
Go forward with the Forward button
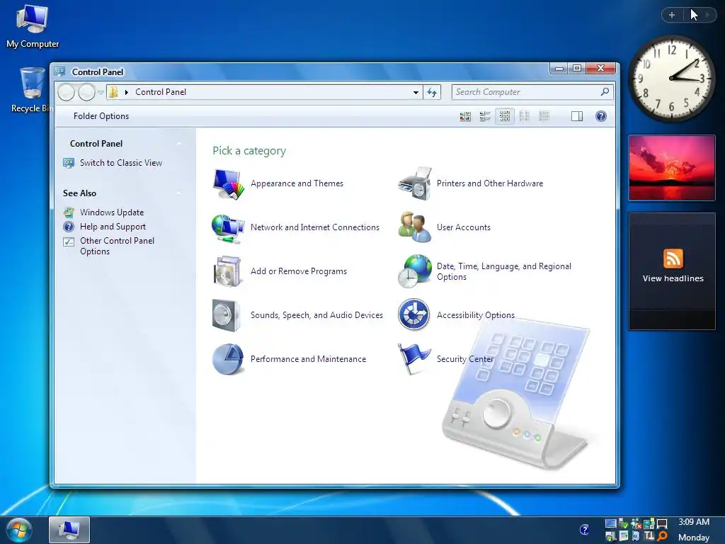86,93
